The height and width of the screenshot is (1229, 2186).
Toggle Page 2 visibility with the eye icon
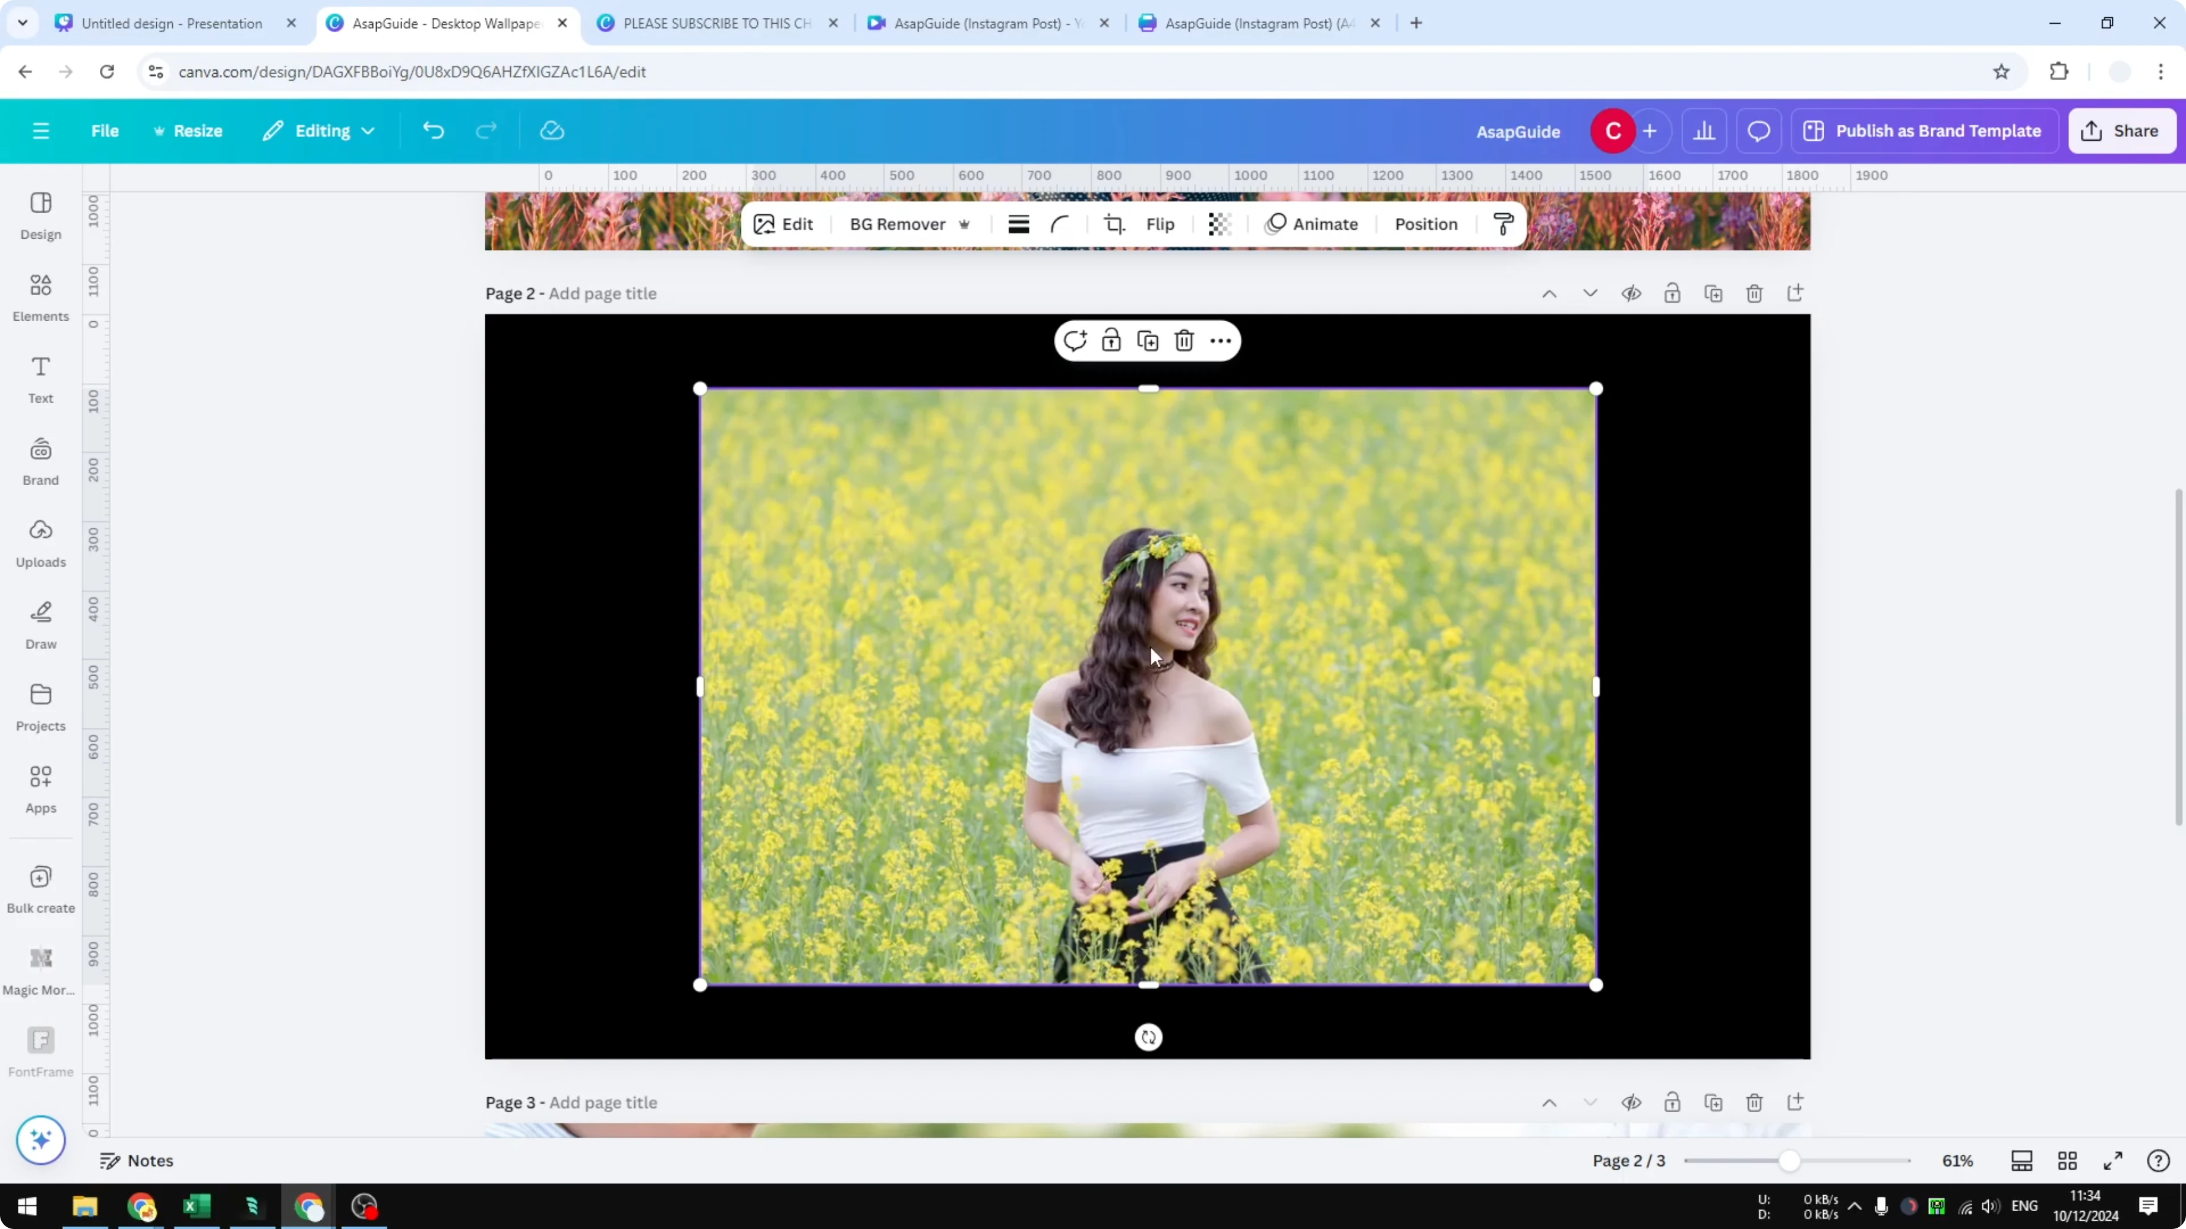tap(1631, 293)
